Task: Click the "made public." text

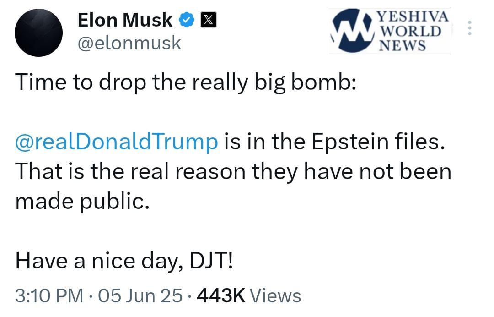Action: click(83, 202)
